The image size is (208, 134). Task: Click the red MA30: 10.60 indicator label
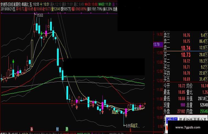click(x=91, y=4)
